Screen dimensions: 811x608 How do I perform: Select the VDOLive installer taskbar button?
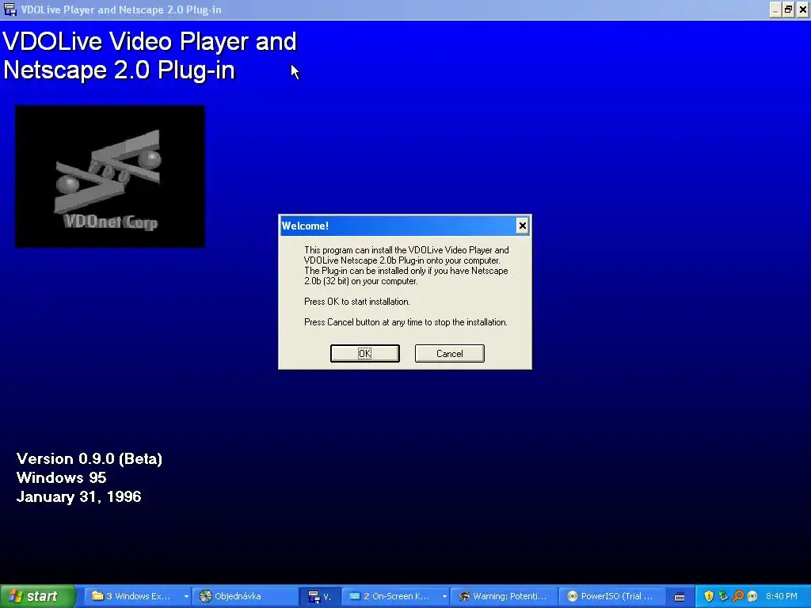[x=321, y=596]
